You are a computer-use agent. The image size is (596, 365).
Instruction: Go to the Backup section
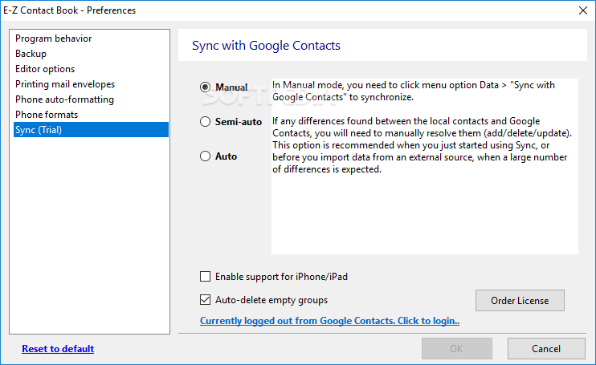pos(91,54)
